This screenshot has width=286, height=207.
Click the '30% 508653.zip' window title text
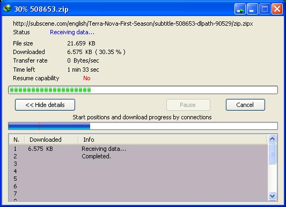pos(41,9)
